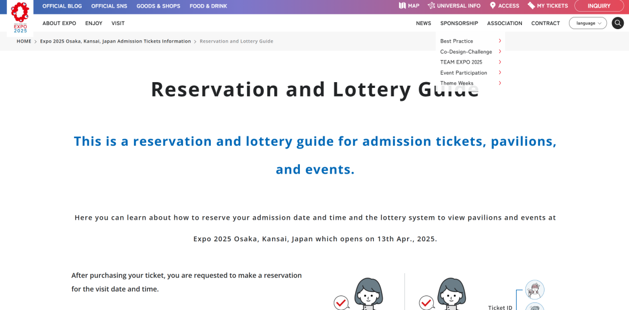Click the arrow beside TEAM EXPO 2025

point(500,62)
